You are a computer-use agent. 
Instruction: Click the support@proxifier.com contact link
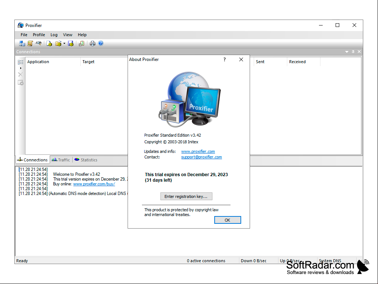click(x=201, y=157)
